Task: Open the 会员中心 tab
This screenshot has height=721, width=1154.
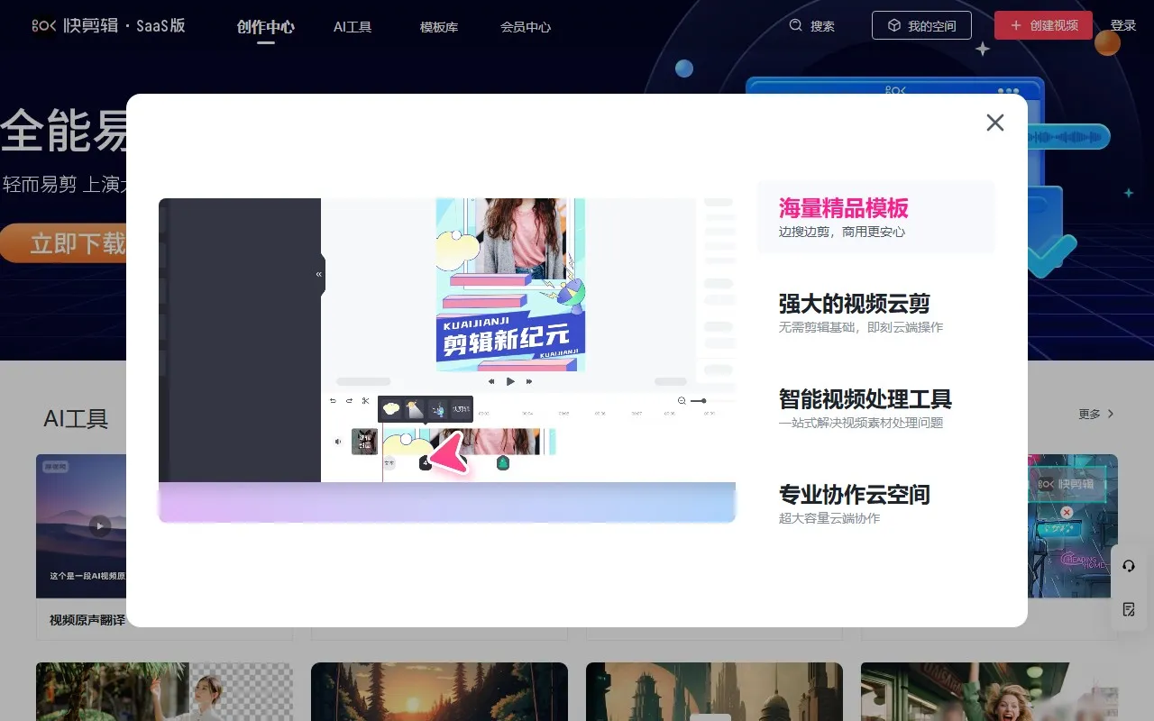Action: pos(525,27)
